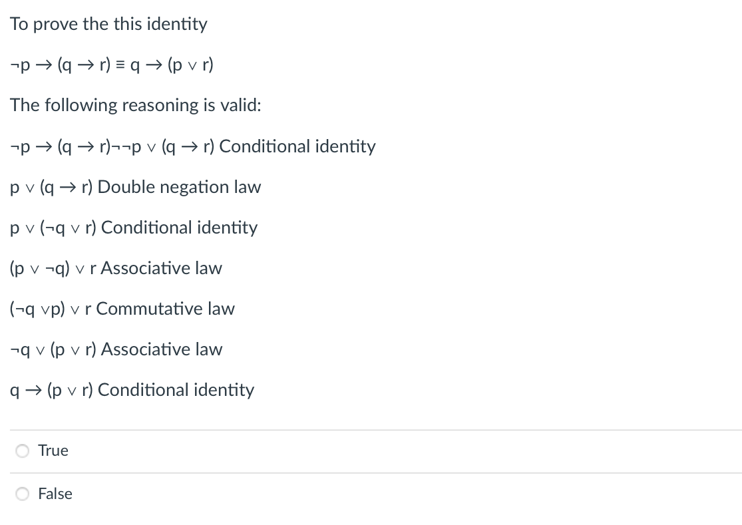Viewport: 742px width, 525px height.
Task: Click the question title text
Action: [x=108, y=24]
